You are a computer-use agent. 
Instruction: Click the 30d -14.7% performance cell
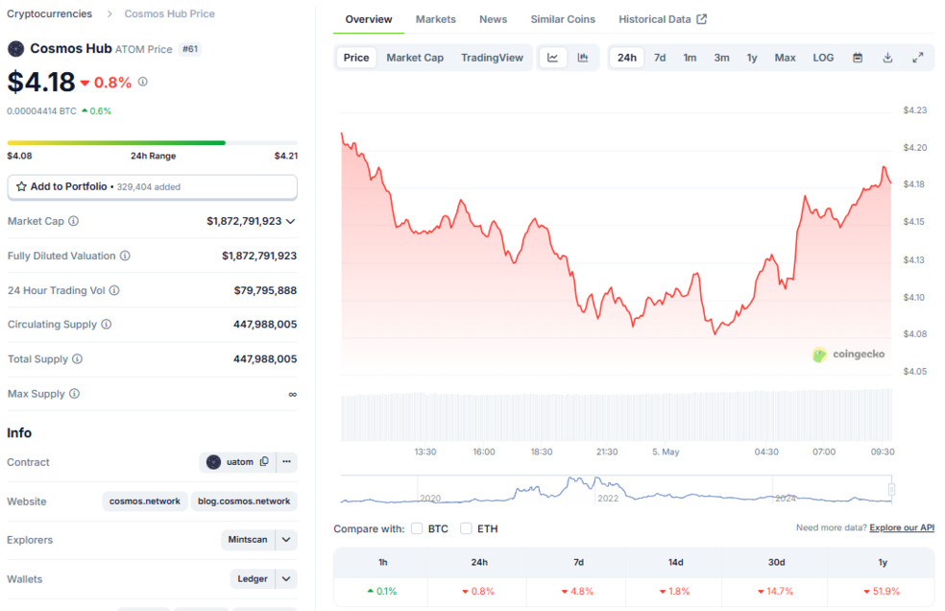(x=776, y=591)
